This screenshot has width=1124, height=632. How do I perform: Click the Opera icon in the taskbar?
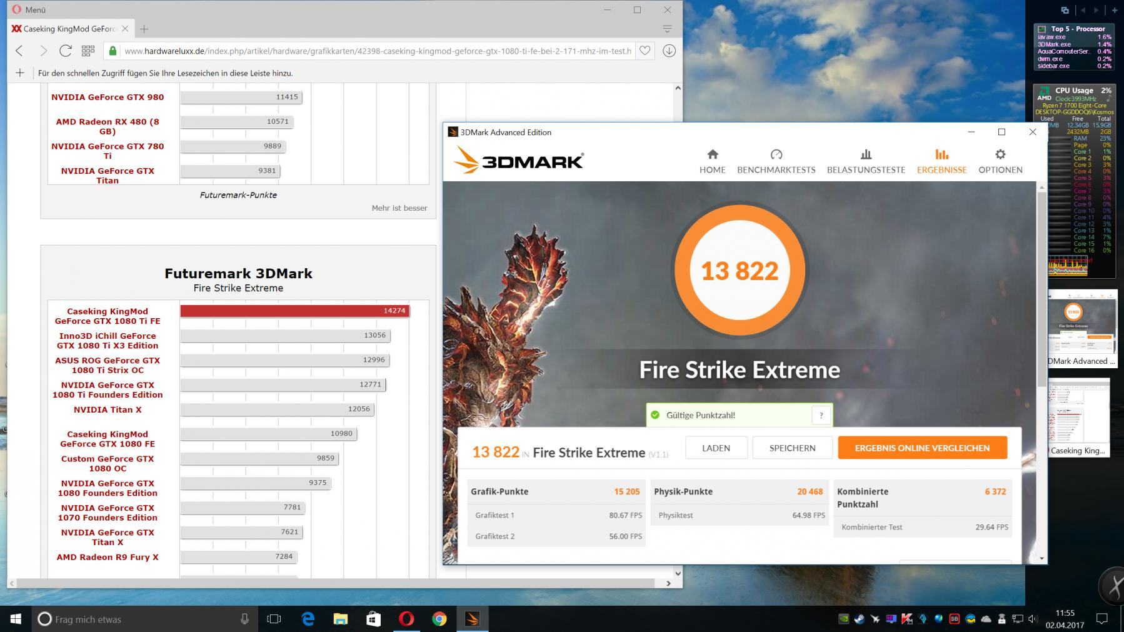(406, 619)
